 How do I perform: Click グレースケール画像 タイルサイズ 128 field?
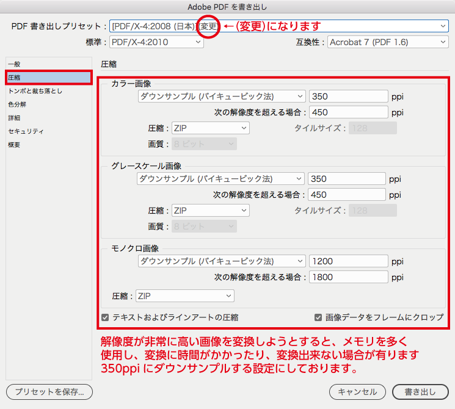point(373,211)
